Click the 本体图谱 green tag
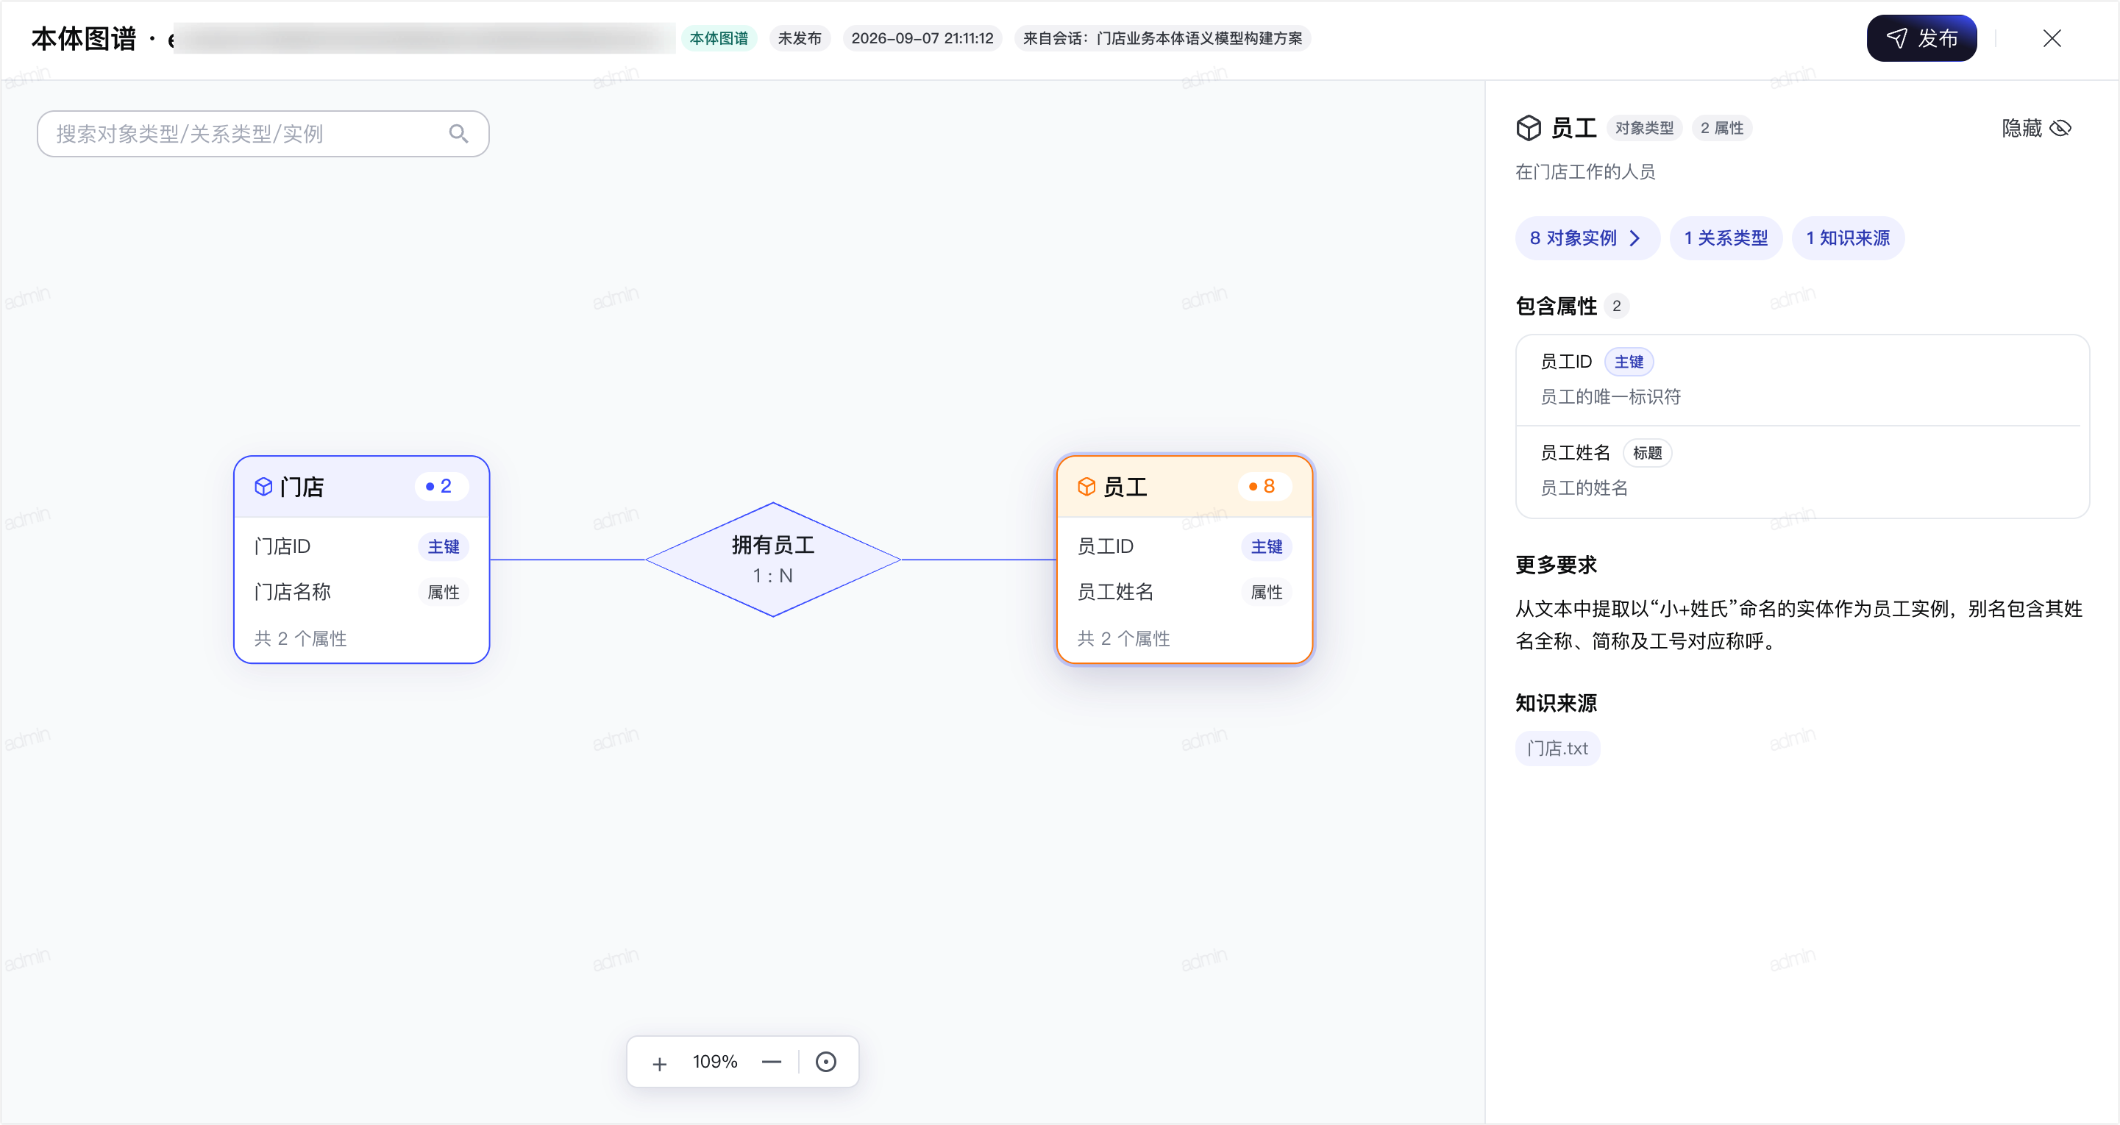This screenshot has width=2120, height=1125. pyautogui.click(x=719, y=39)
